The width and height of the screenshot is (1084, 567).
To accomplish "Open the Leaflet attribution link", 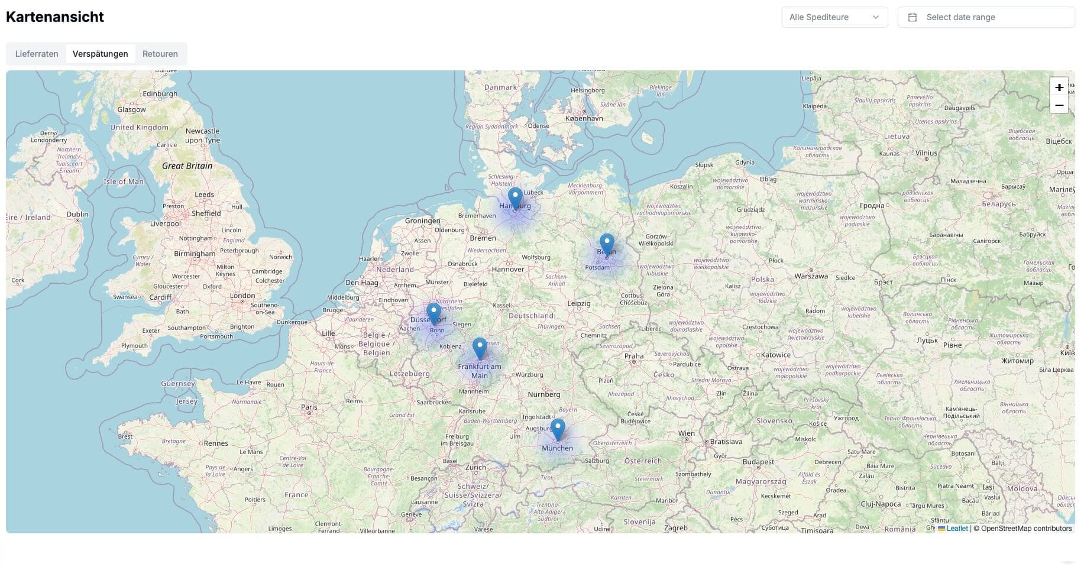I will tap(957, 528).
